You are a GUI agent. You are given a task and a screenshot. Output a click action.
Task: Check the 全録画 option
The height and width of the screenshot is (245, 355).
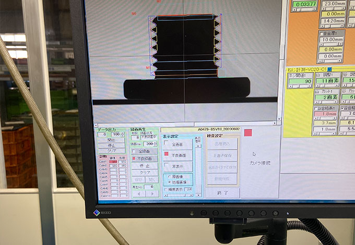134,151
